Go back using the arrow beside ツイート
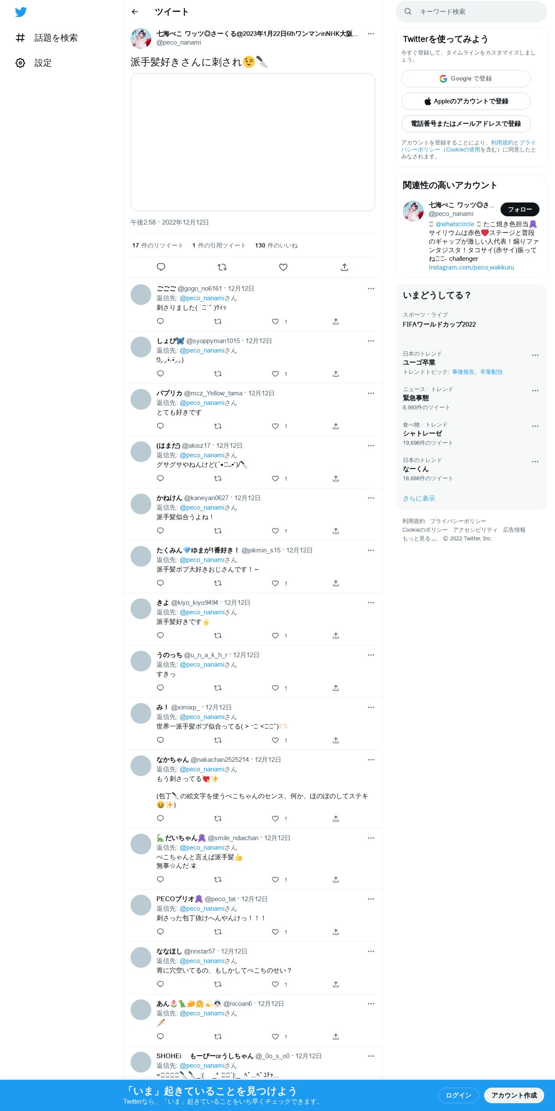The image size is (555, 1111). [x=135, y=12]
